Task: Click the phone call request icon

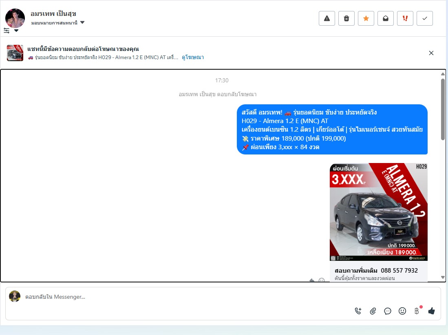Action: pyautogui.click(x=358, y=311)
